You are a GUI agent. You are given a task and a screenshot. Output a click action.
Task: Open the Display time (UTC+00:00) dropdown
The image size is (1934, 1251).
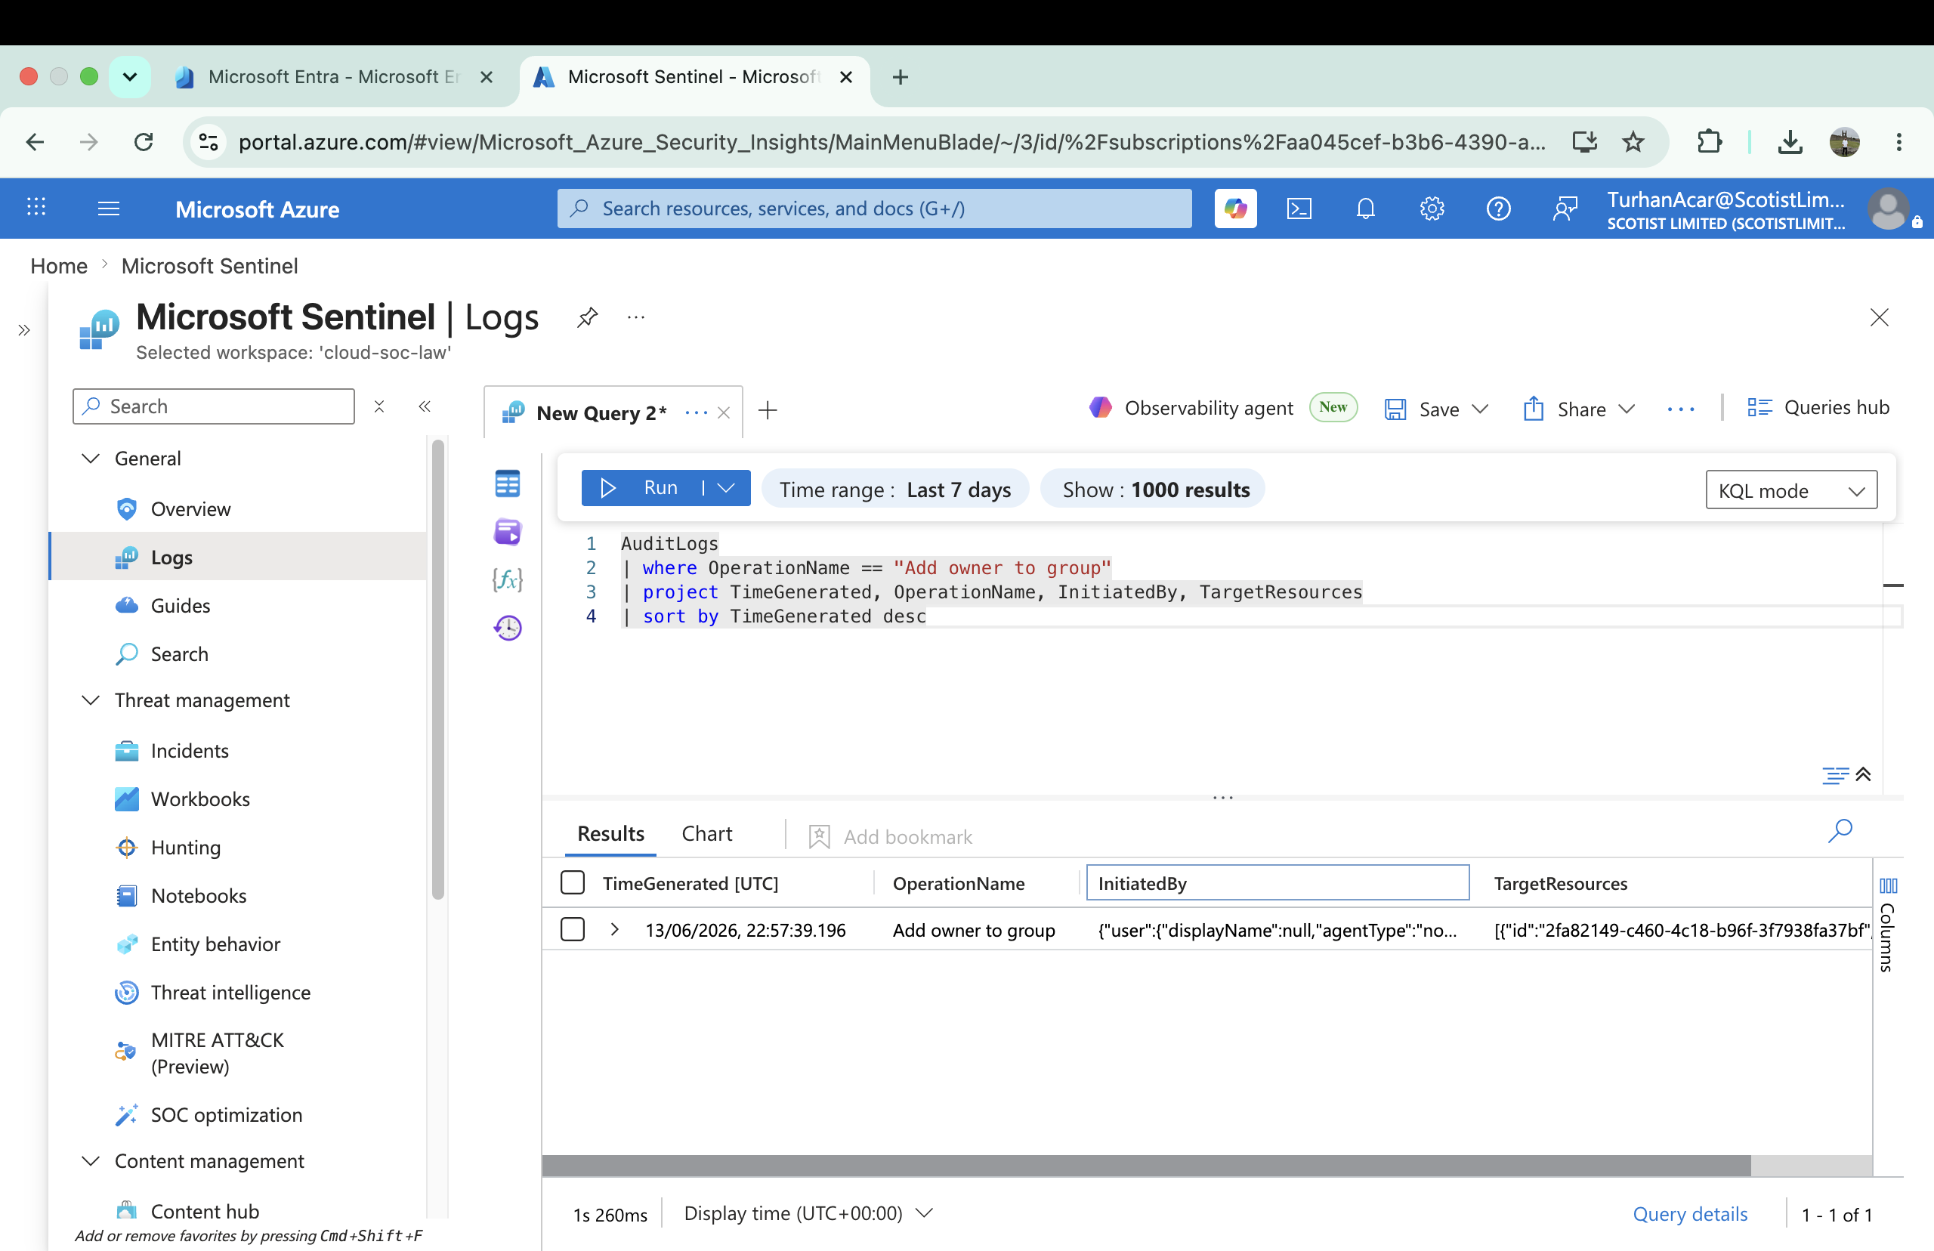point(808,1212)
